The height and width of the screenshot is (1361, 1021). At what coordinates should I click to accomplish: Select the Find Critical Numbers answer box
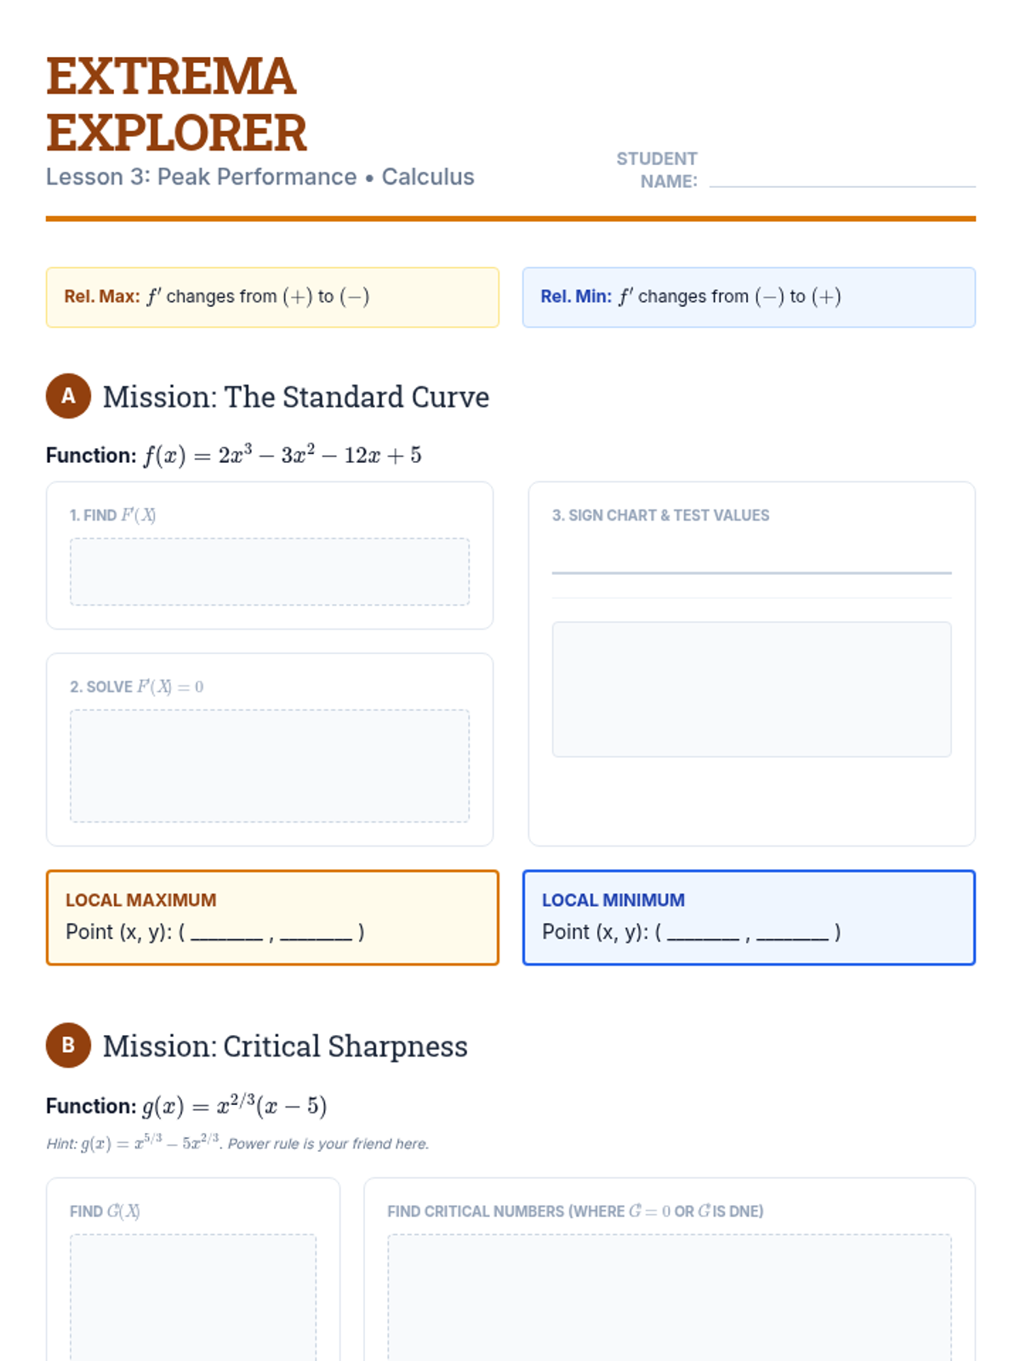pyautogui.click(x=670, y=1297)
